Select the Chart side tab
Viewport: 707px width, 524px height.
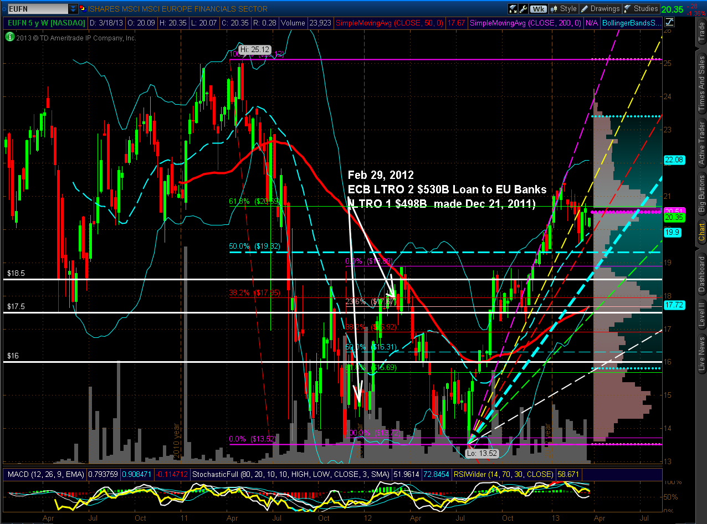pyautogui.click(x=701, y=233)
